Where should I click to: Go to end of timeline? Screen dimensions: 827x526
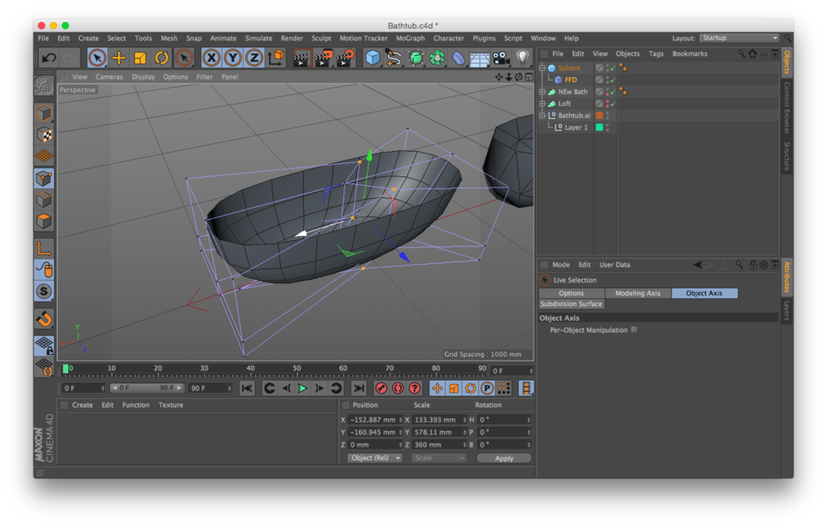tap(358, 388)
